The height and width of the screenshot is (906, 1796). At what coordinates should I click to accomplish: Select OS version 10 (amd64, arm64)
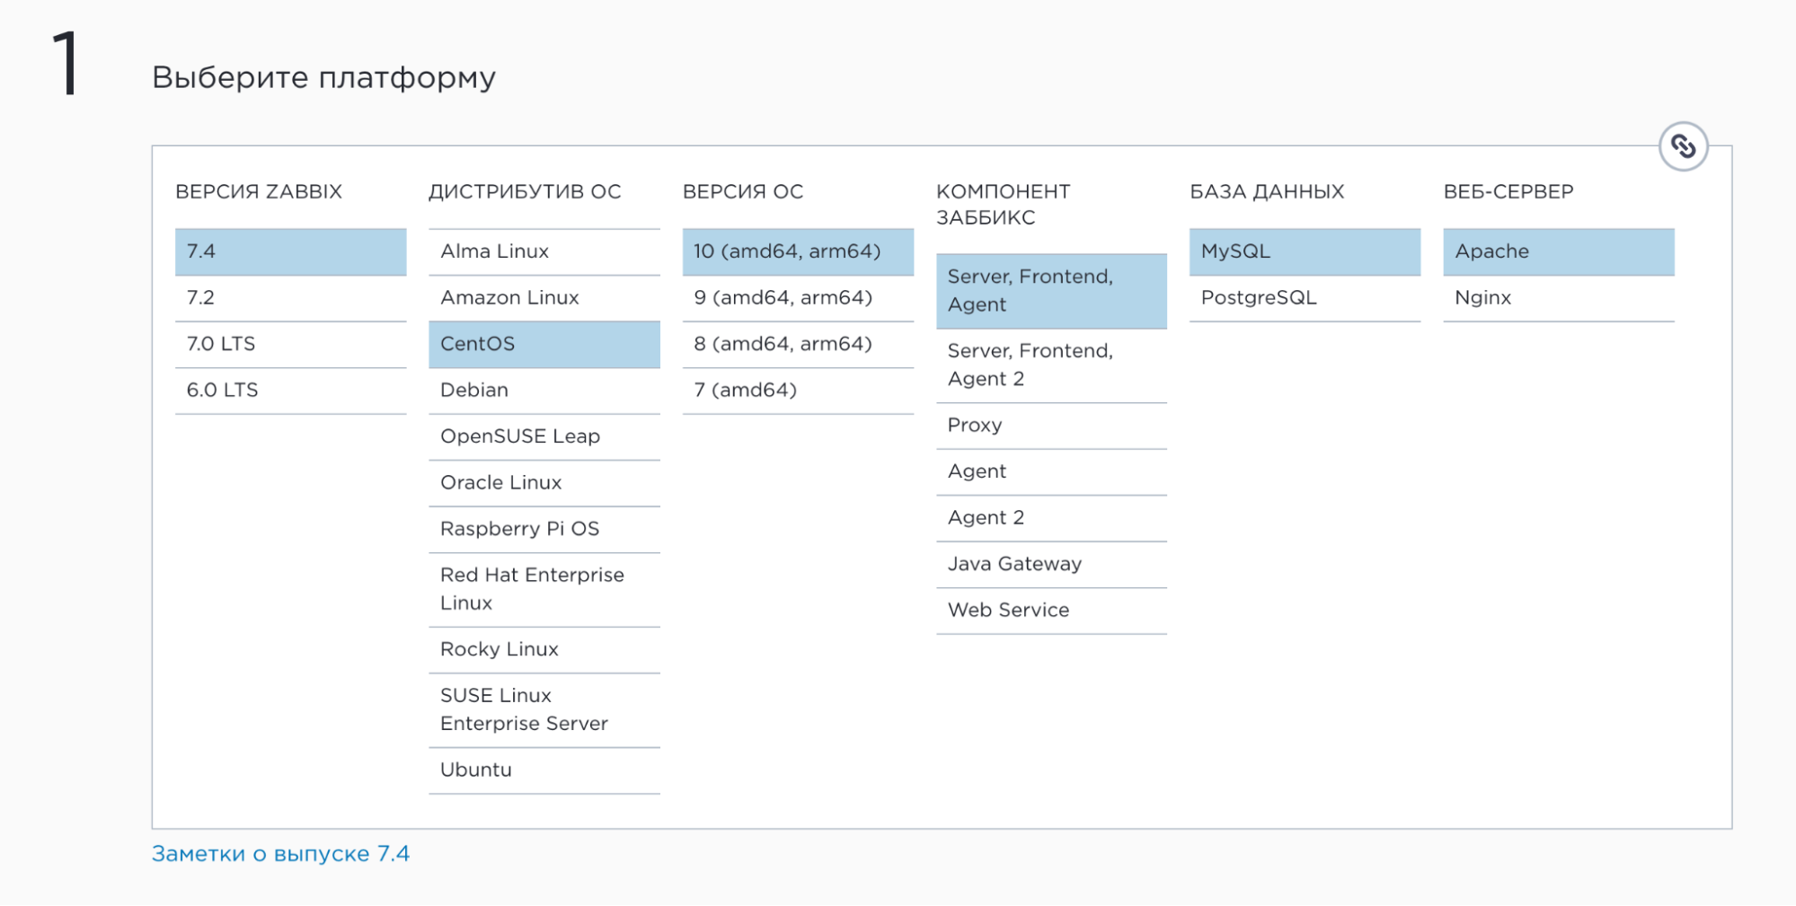798,251
